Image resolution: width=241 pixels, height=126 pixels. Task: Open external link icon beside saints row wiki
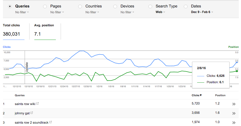tap(38, 104)
